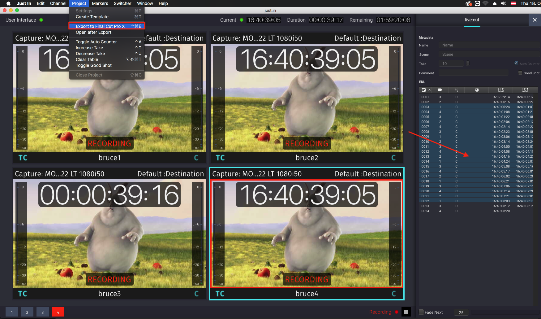Switch to channel button 1
Viewport: 541px width, 319px height.
(x=12, y=312)
